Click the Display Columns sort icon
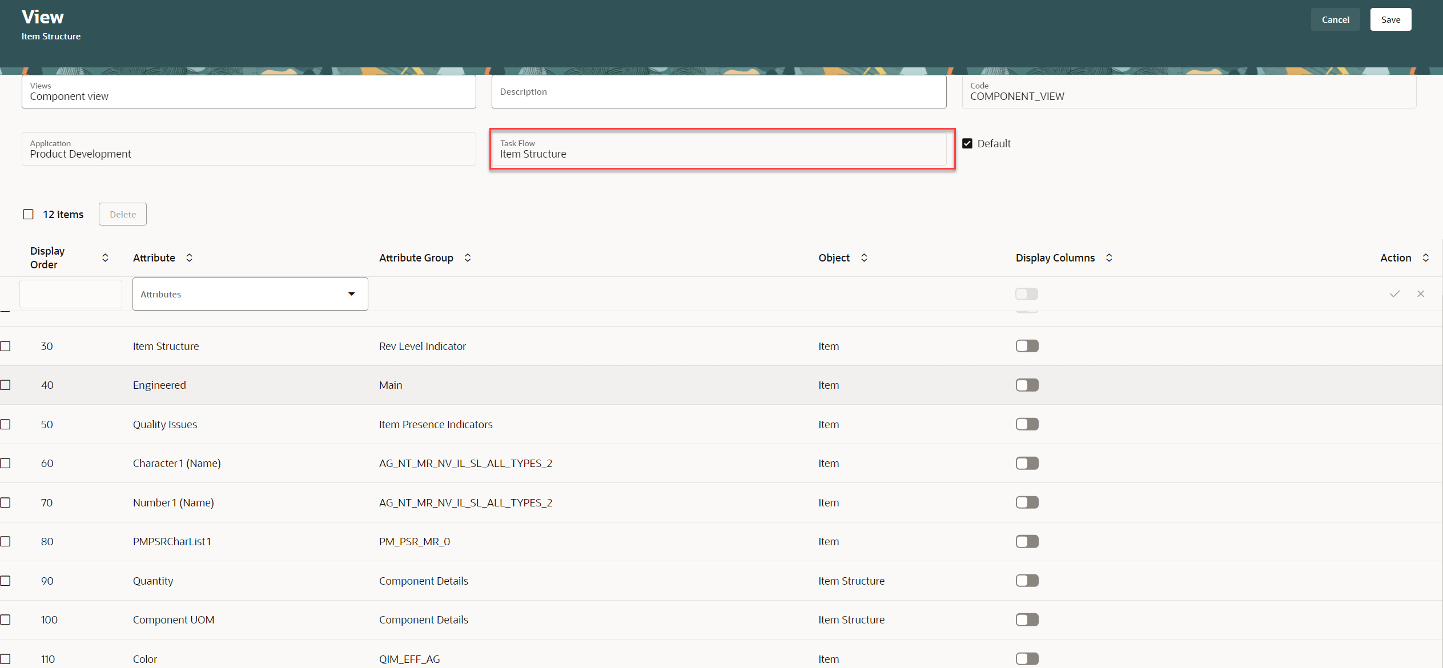1443x668 pixels. coord(1108,257)
